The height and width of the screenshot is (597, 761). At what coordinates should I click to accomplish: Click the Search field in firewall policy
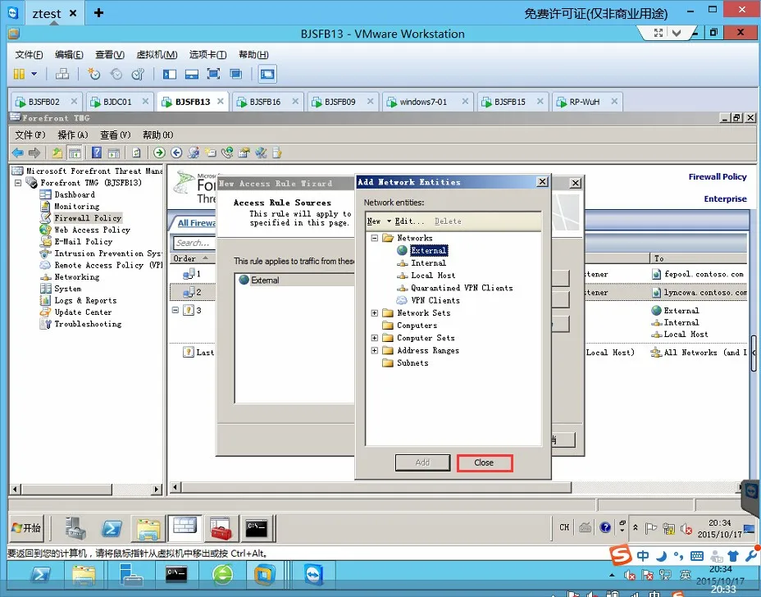point(194,243)
